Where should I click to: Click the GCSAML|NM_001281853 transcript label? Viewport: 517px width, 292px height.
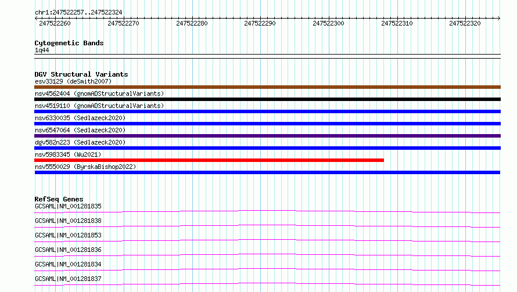[x=68, y=235]
